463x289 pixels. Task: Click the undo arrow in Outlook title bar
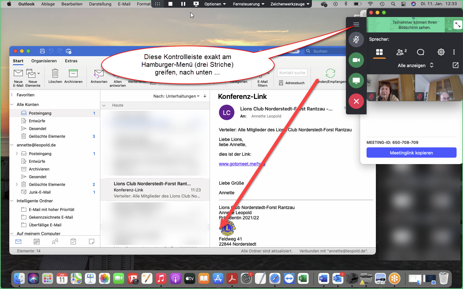click(x=51, y=51)
